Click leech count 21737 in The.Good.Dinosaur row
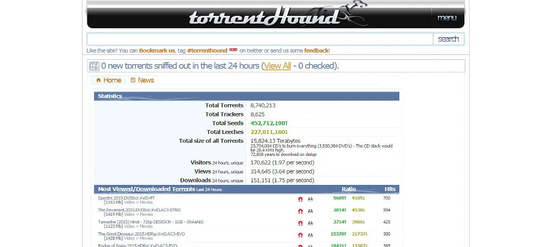The width and height of the screenshot is (550, 247). pos(360,234)
